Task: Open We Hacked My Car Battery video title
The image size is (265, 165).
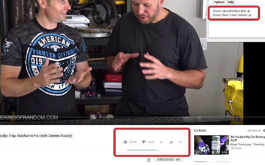Action: tap(248, 139)
